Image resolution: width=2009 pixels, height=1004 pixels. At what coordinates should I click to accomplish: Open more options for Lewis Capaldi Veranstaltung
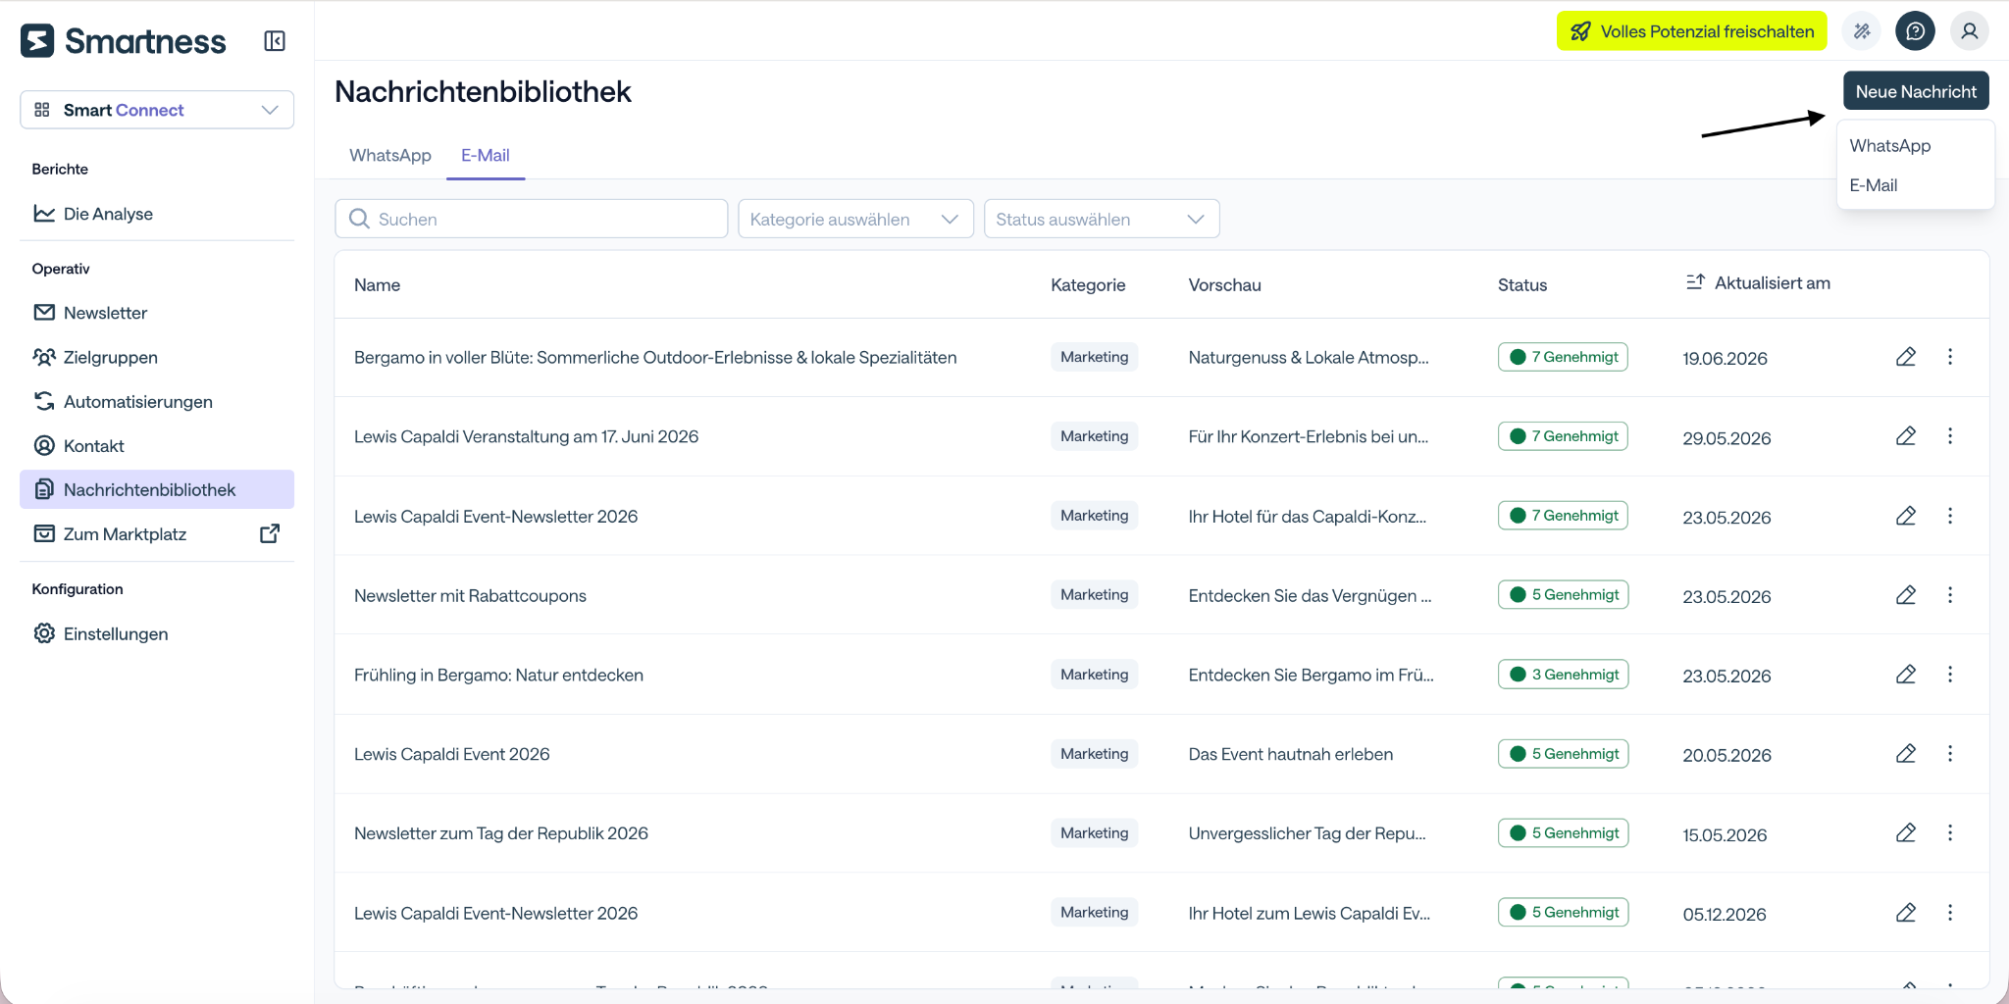pyautogui.click(x=1950, y=436)
